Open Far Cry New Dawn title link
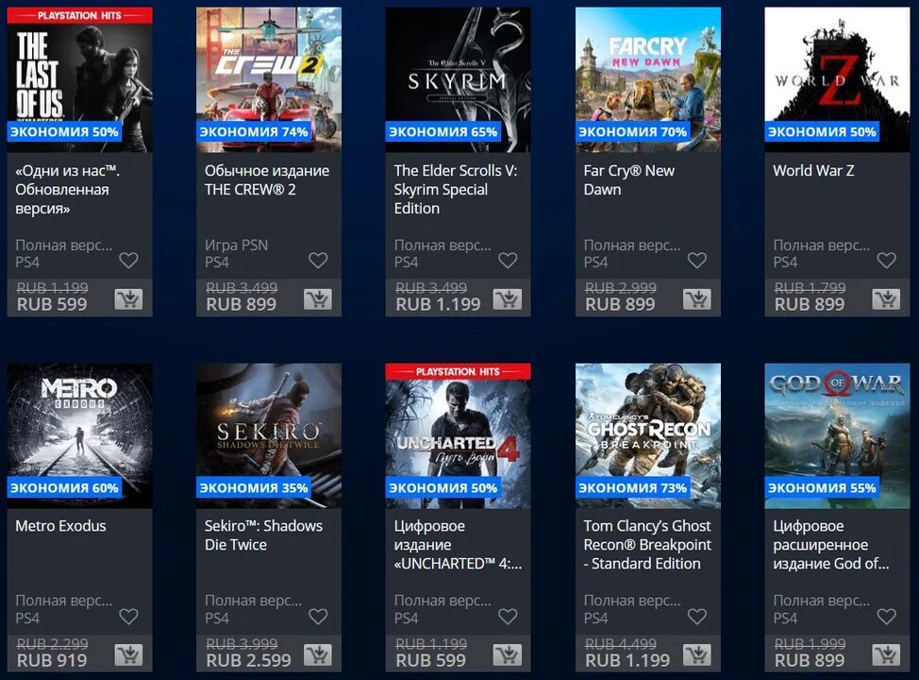 pos(629,180)
